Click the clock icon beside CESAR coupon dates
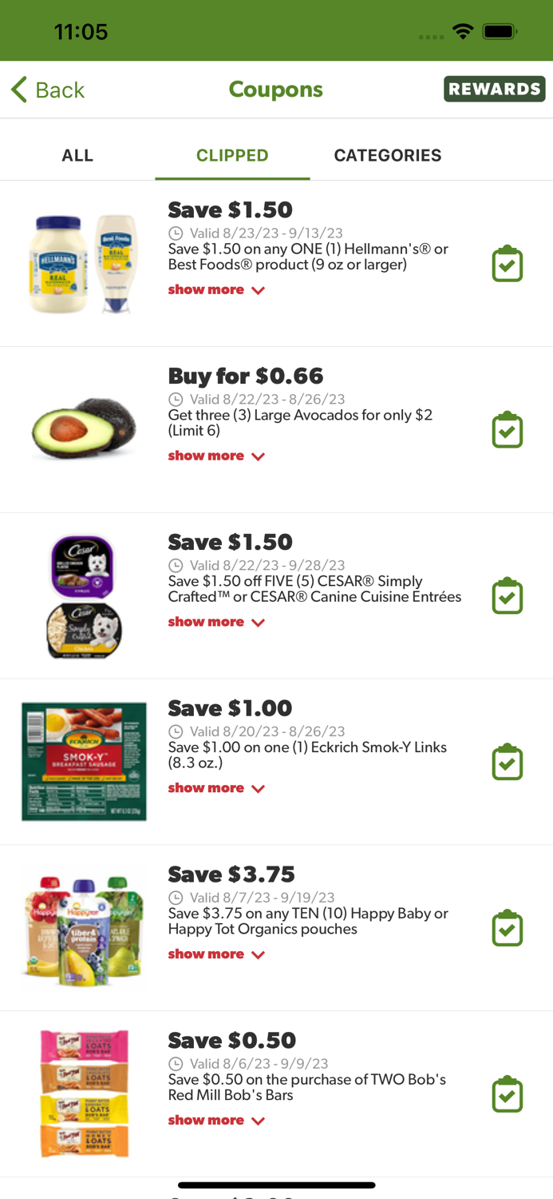Viewport: 553px width, 1199px height. pyautogui.click(x=176, y=565)
